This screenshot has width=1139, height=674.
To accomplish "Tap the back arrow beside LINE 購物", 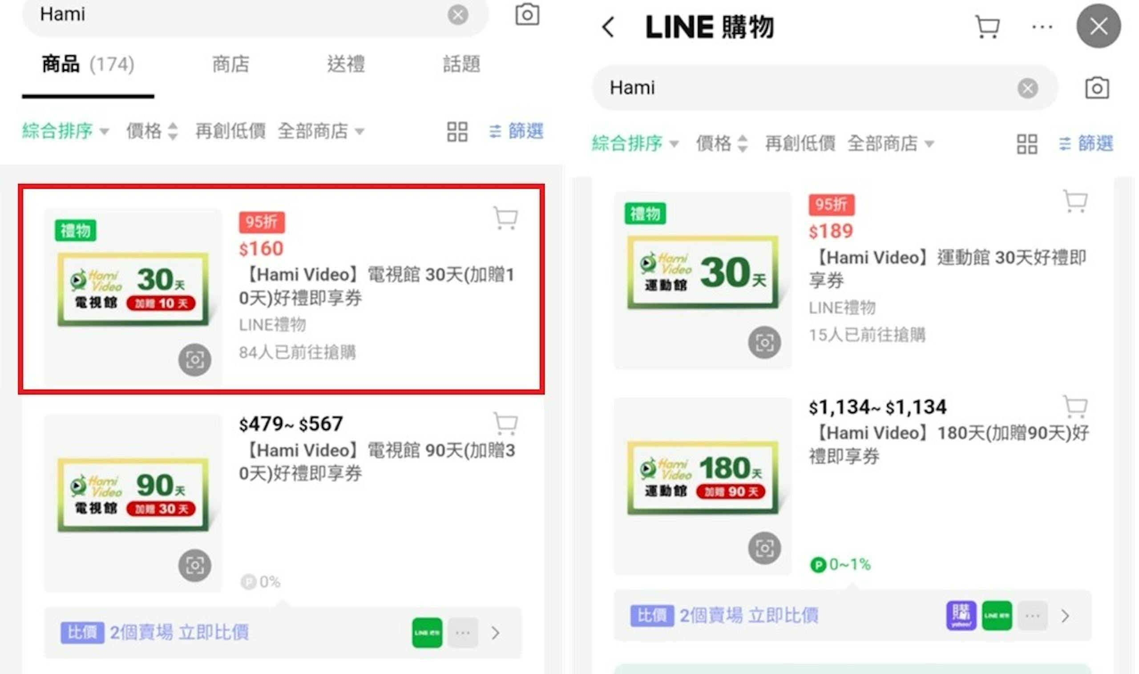I will [x=609, y=27].
